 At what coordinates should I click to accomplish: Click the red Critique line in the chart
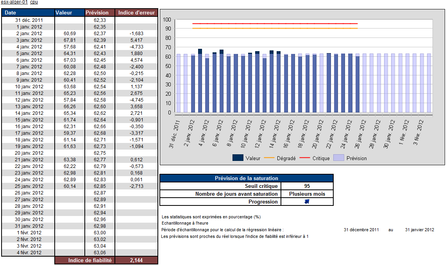(274, 23)
